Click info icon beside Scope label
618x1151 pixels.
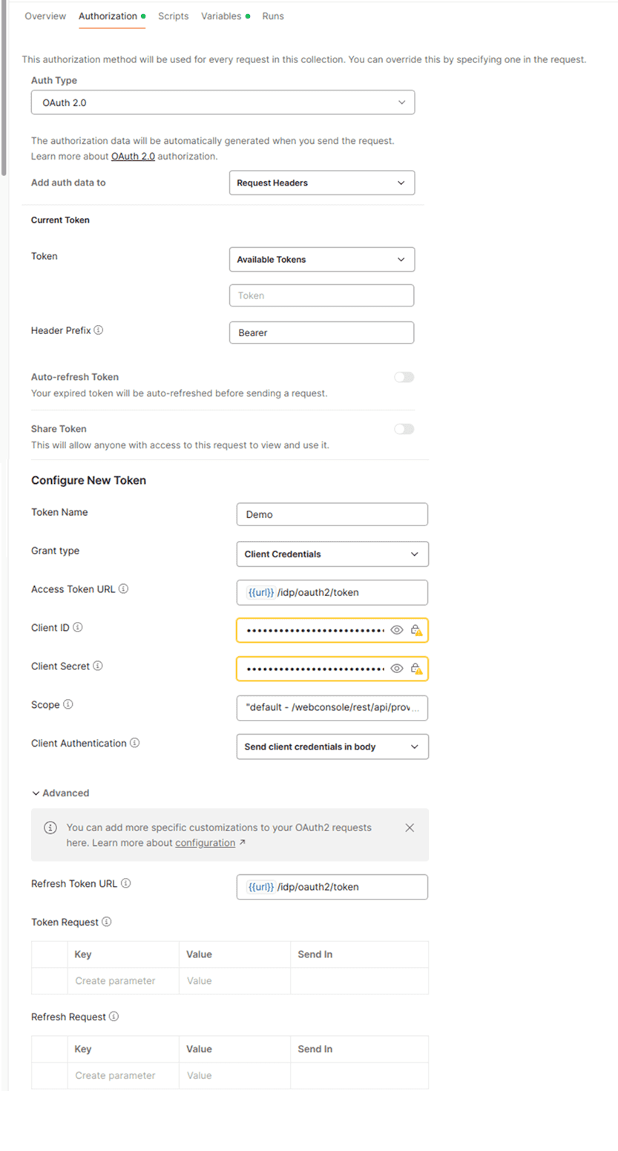pos(68,705)
